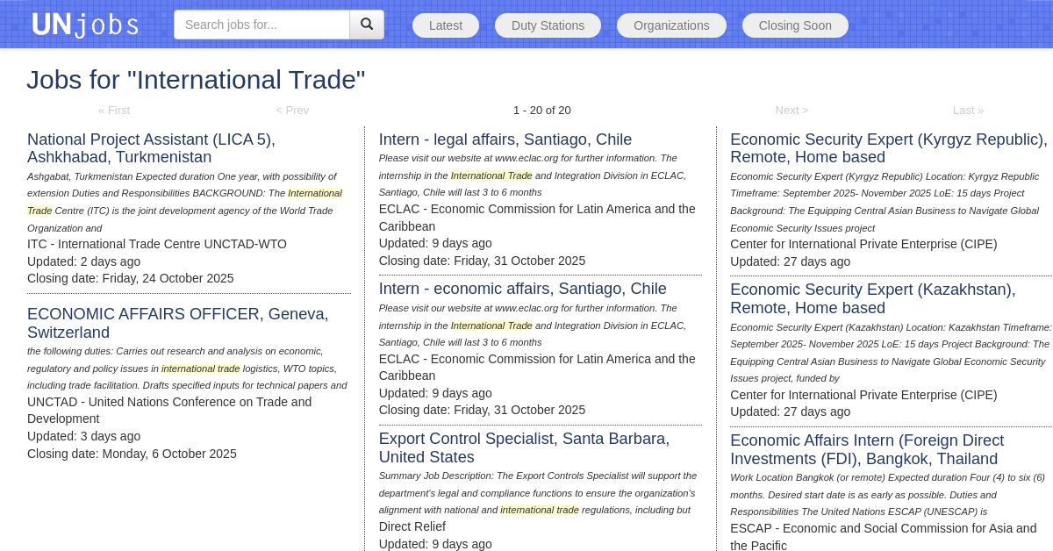
Task: Click the Jobs for "International Trade" heading
Action: [x=196, y=80]
